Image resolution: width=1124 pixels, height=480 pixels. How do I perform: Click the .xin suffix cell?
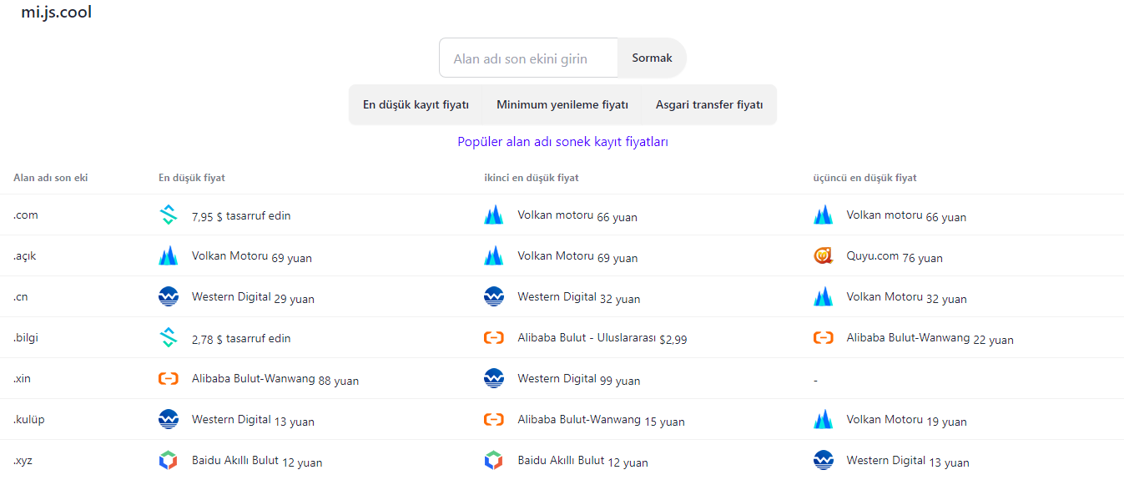(x=22, y=379)
